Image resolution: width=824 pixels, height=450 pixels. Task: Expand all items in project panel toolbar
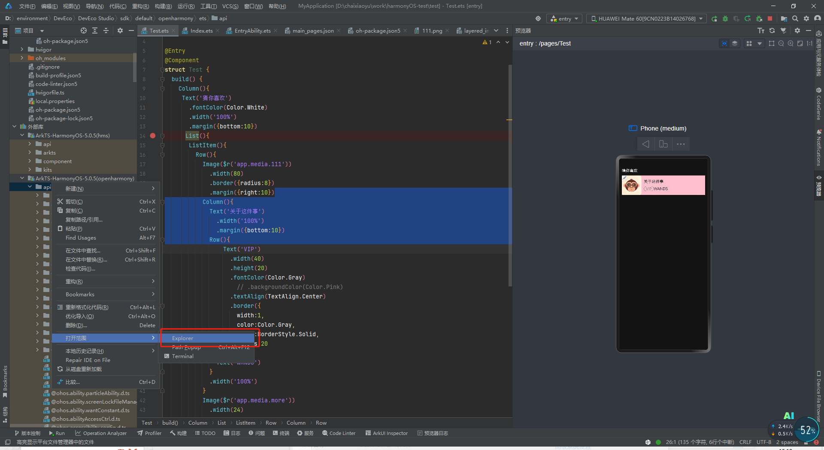pos(95,30)
